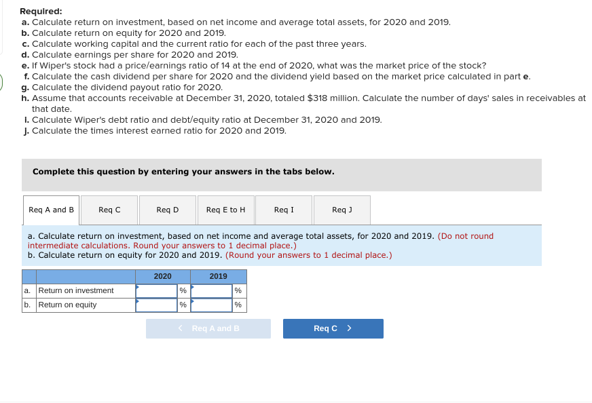Click the Return on equity row label

point(68,305)
